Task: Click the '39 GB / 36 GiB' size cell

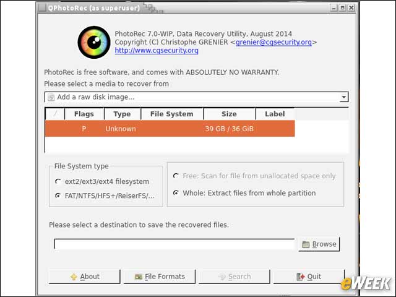Action: pos(229,129)
